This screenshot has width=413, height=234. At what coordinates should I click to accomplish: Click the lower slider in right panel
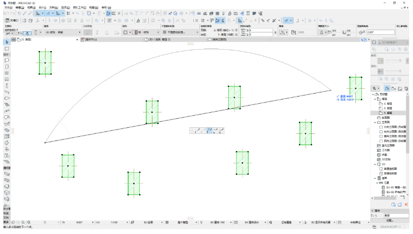click(x=393, y=71)
